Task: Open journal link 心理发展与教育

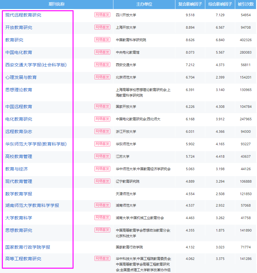Action: (x=21, y=77)
